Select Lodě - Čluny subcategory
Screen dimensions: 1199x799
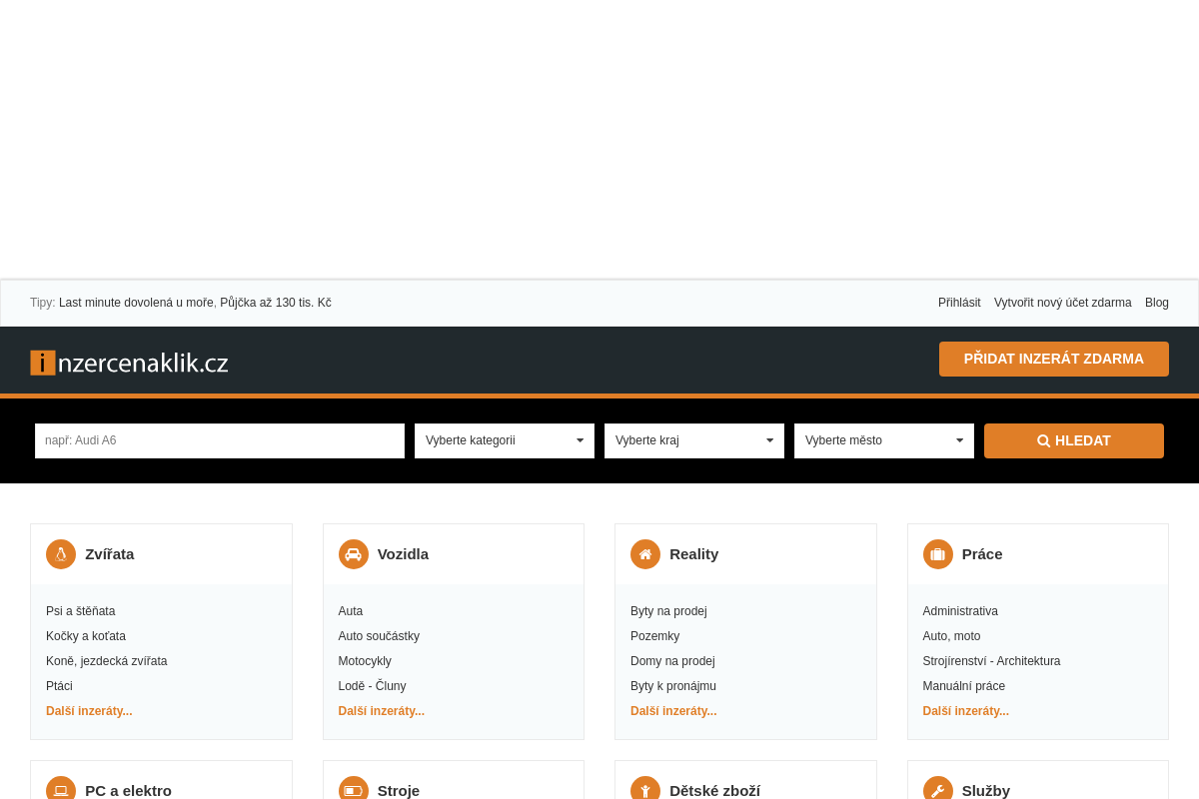(373, 686)
